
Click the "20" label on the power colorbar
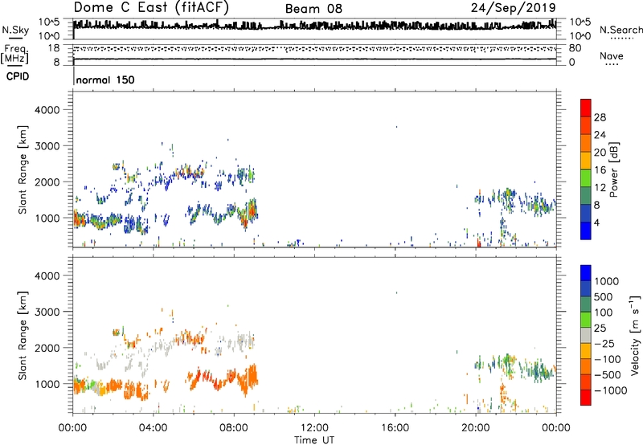click(x=600, y=153)
